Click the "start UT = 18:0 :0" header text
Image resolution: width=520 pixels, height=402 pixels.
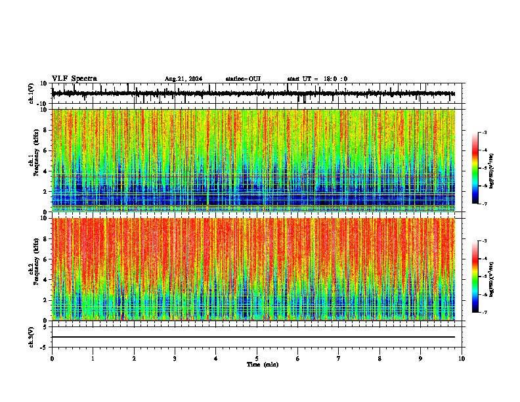tap(317, 79)
